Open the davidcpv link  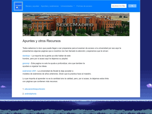26,56
